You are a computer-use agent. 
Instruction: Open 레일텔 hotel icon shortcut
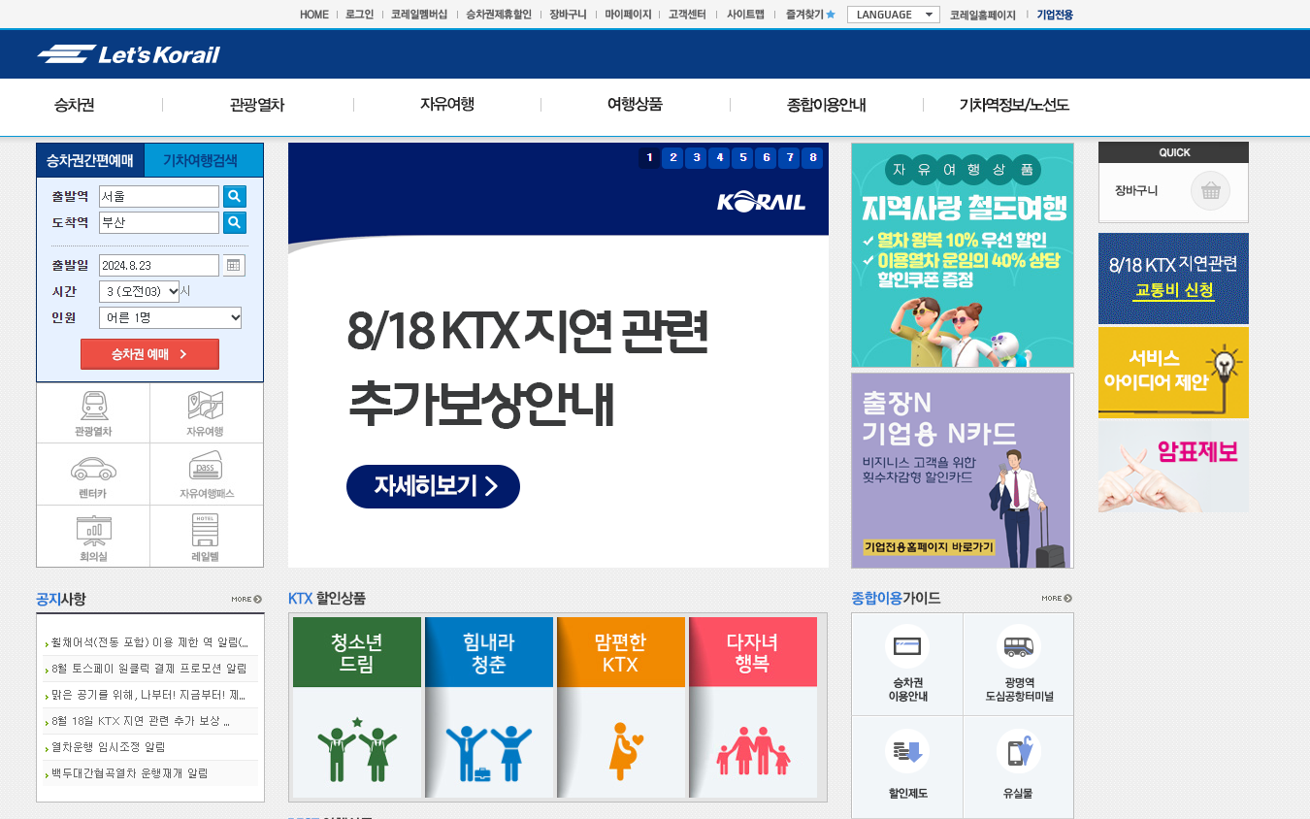click(206, 538)
